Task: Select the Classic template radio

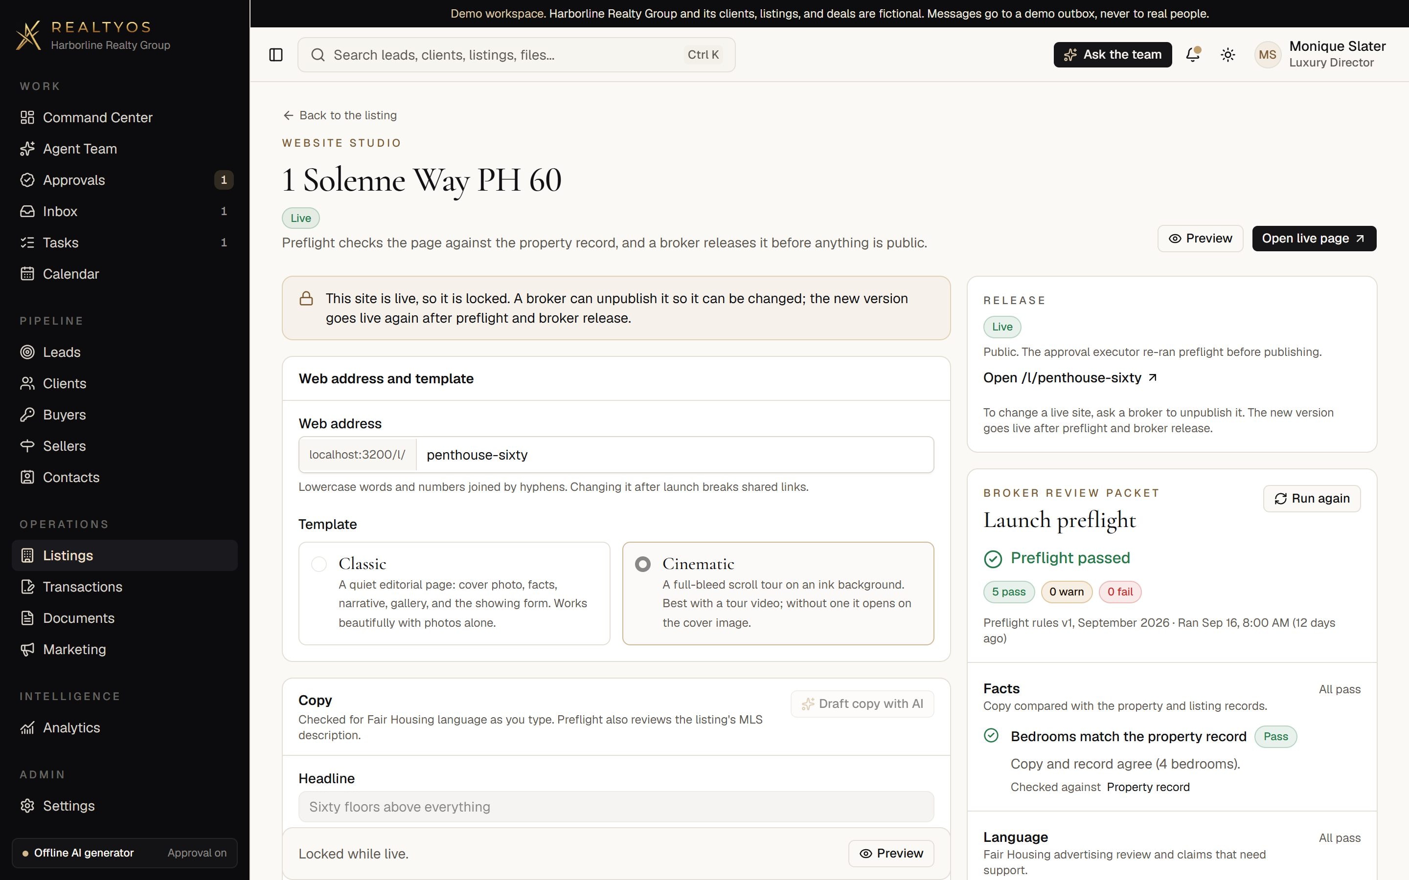Action: point(319,564)
